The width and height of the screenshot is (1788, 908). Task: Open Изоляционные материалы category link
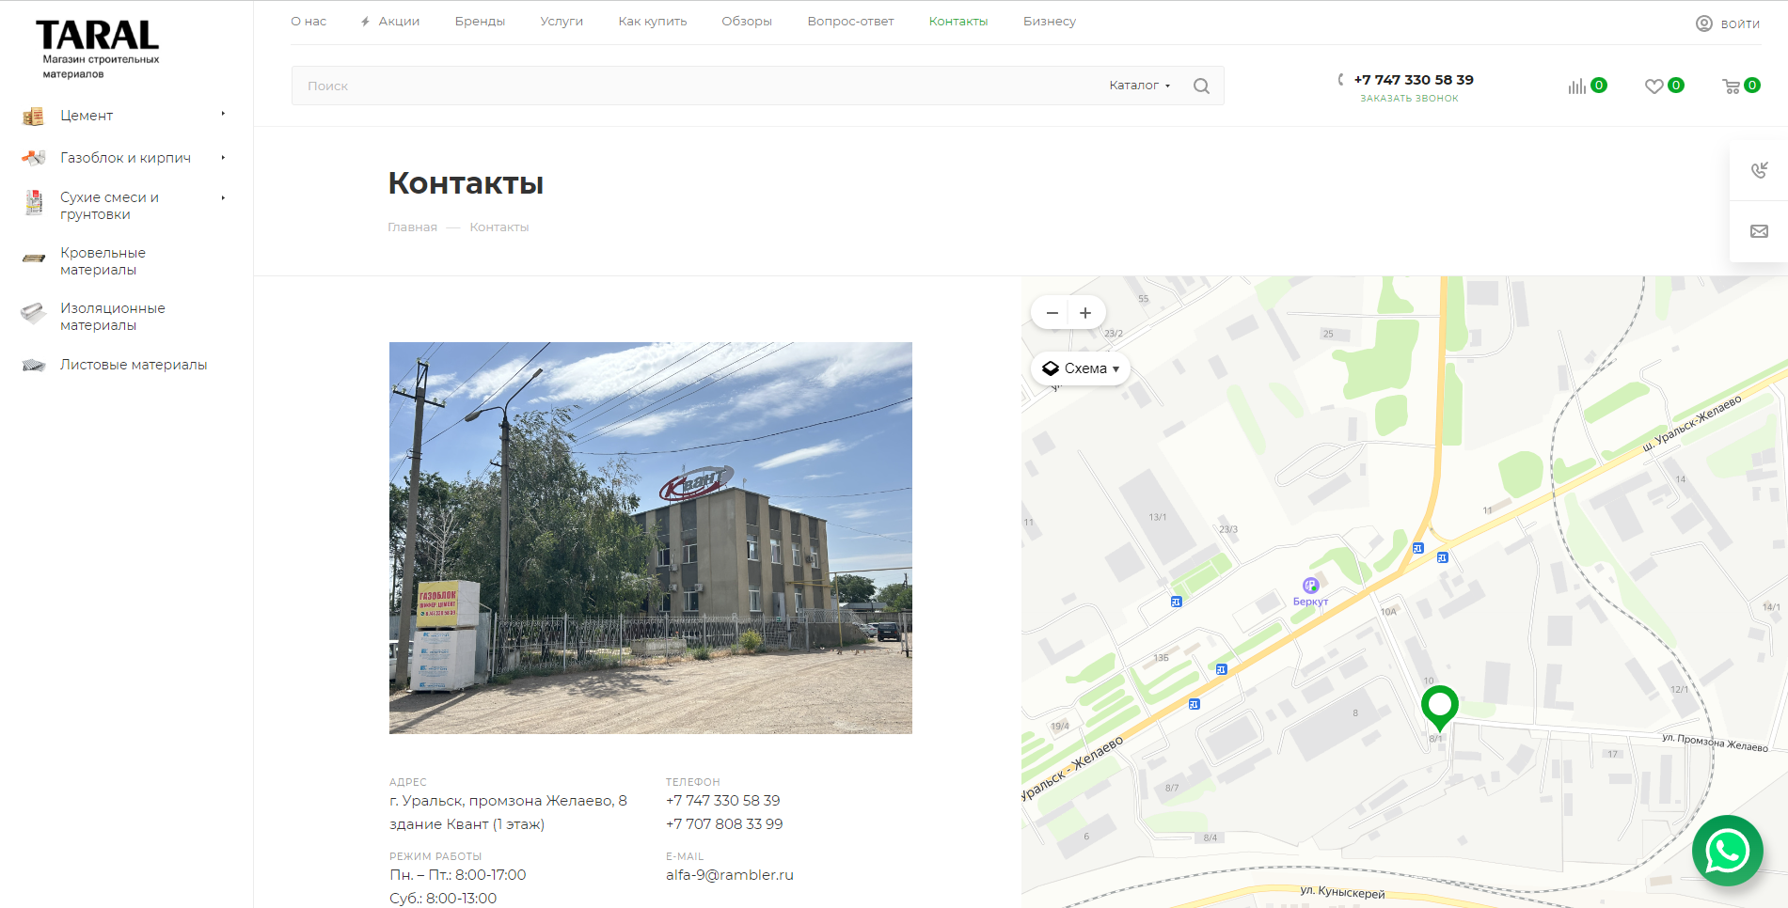(113, 317)
